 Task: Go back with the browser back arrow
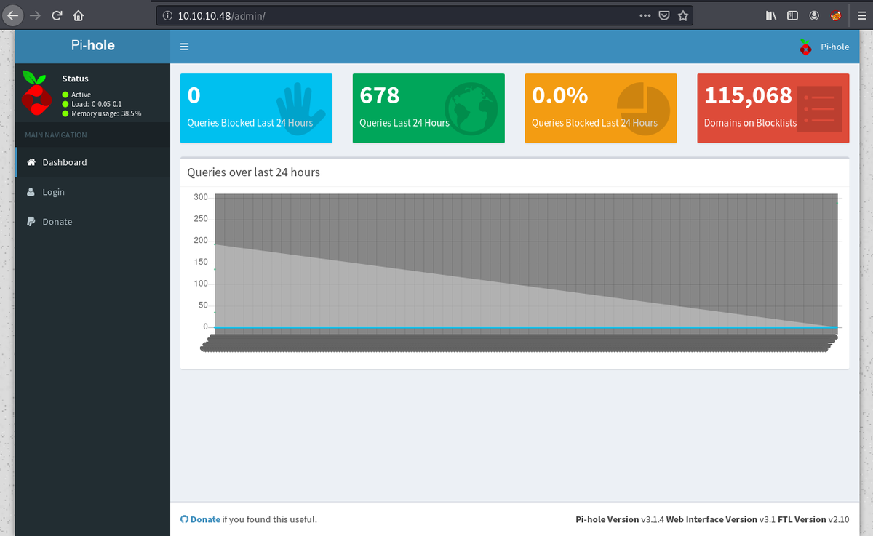(14, 15)
